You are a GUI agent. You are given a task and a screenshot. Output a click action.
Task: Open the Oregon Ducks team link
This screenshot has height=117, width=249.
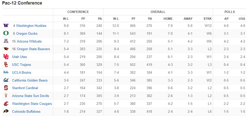pyautogui.click(x=27, y=33)
